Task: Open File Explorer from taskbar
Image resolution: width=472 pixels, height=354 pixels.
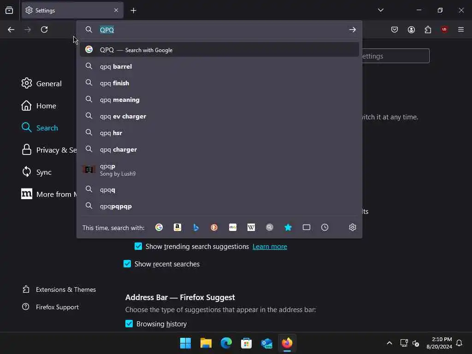Action: point(206,343)
